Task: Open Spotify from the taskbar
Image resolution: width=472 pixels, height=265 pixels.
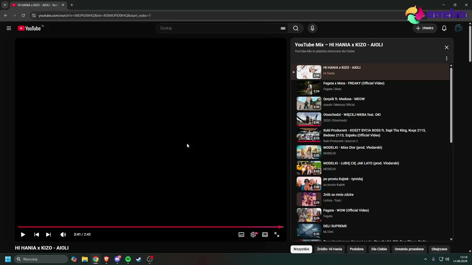Action: [128, 259]
